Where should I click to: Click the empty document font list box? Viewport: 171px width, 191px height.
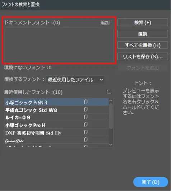(59, 45)
